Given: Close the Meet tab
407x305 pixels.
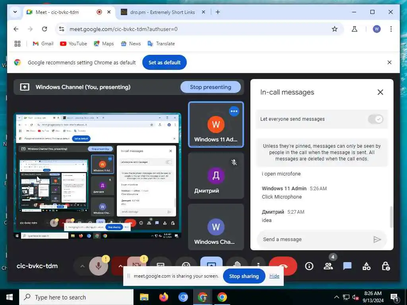Looking at the screenshot, I should coord(109,12).
